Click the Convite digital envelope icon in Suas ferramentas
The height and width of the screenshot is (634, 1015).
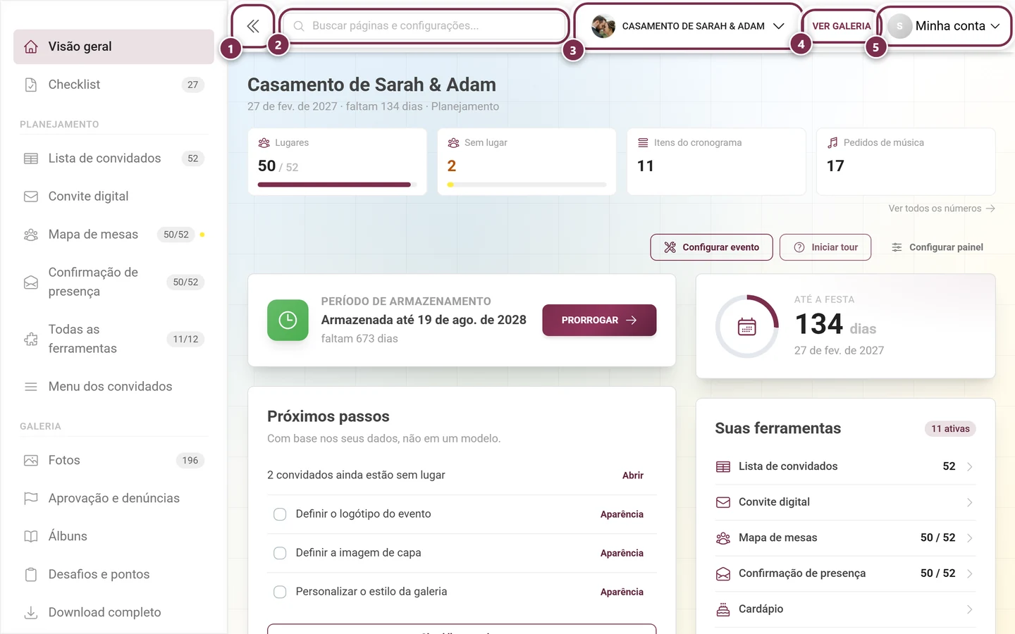(723, 502)
